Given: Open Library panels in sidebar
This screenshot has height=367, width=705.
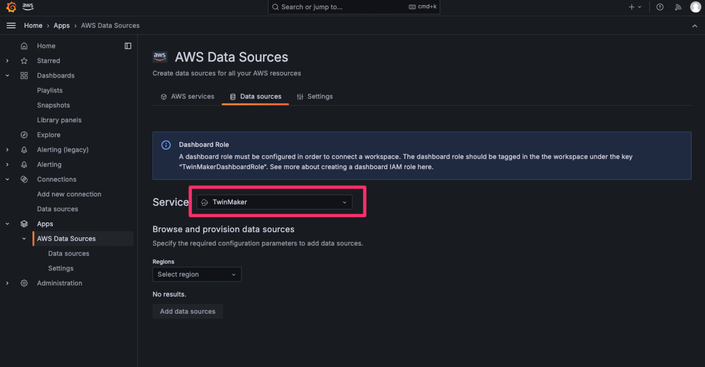Looking at the screenshot, I should coord(59,120).
